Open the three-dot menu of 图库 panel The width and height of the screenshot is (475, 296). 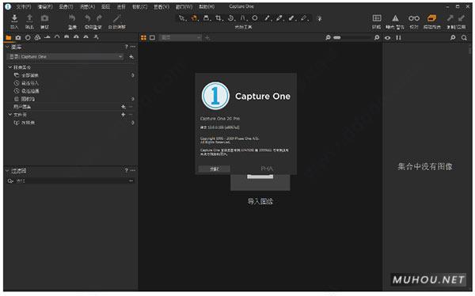coord(133,47)
